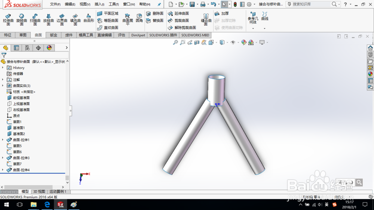Click the Untrim Surface (解除剪裁曲面) tool

coord(182,28)
